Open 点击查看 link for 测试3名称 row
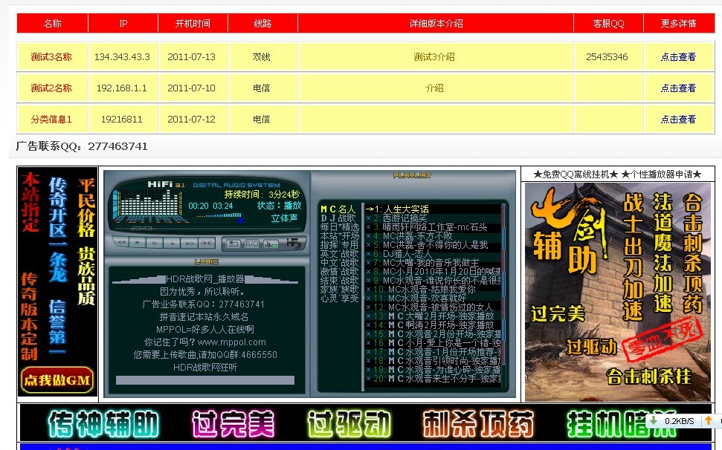Image resolution: width=722 pixels, height=450 pixels. [680, 56]
